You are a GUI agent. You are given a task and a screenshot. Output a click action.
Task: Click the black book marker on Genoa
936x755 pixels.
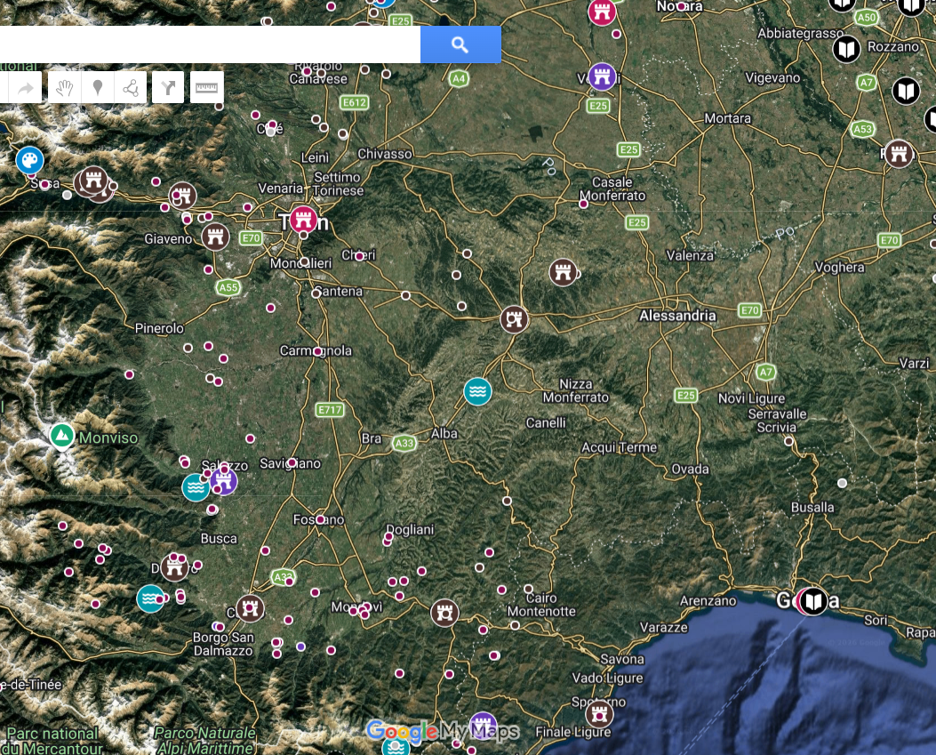pos(813,601)
